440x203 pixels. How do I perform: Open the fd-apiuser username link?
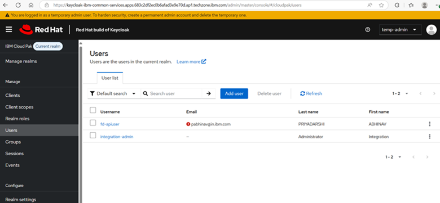[x=110, y=124]
